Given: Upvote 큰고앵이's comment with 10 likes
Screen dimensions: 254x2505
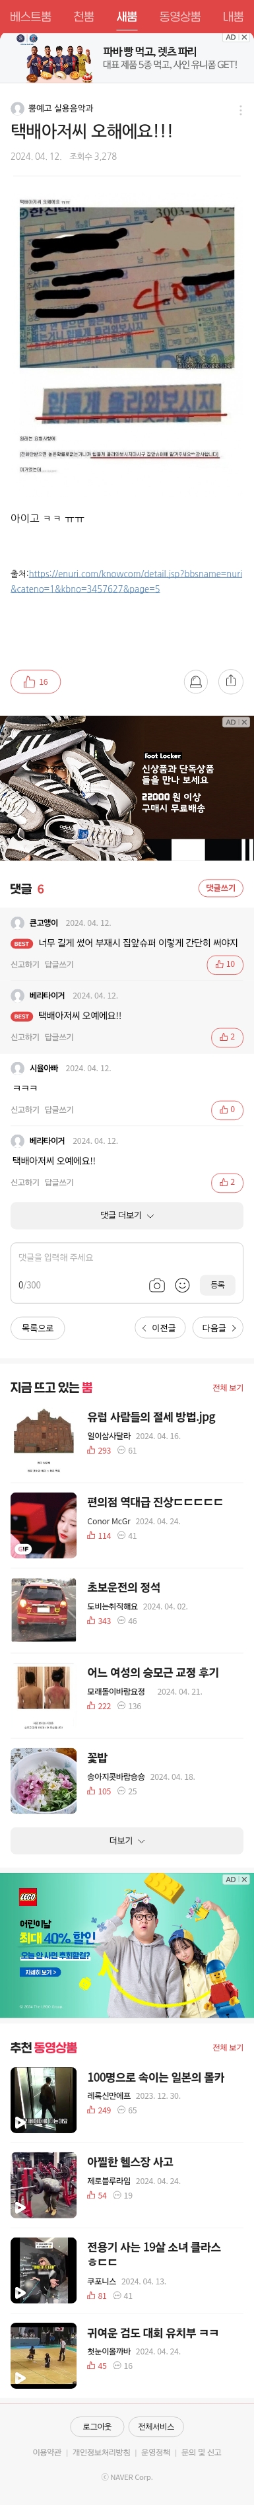Looking at the screenshot, I should pyautogui.click(x=226, y=965).
